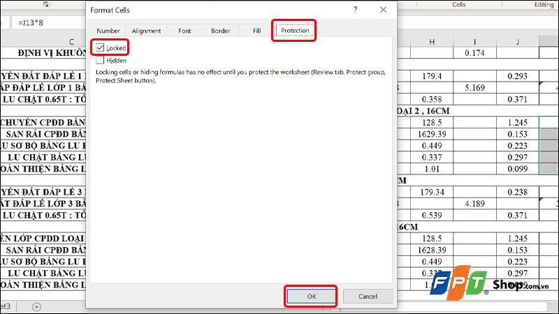Image resolution: width=559 pixels, height=314 pixels.
Task: Select cell with value 0.238
Action: [517, 193]
